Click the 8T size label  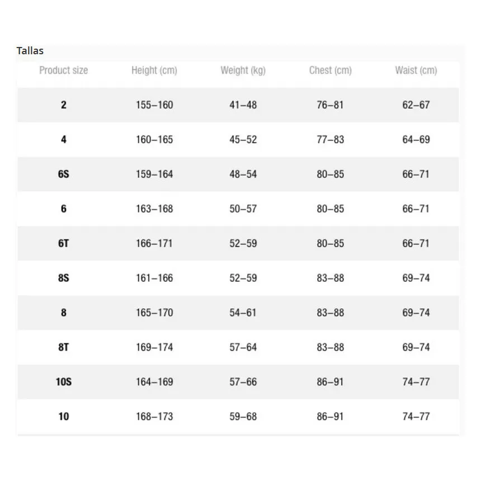pyautogui.click(x=64, y=347)
